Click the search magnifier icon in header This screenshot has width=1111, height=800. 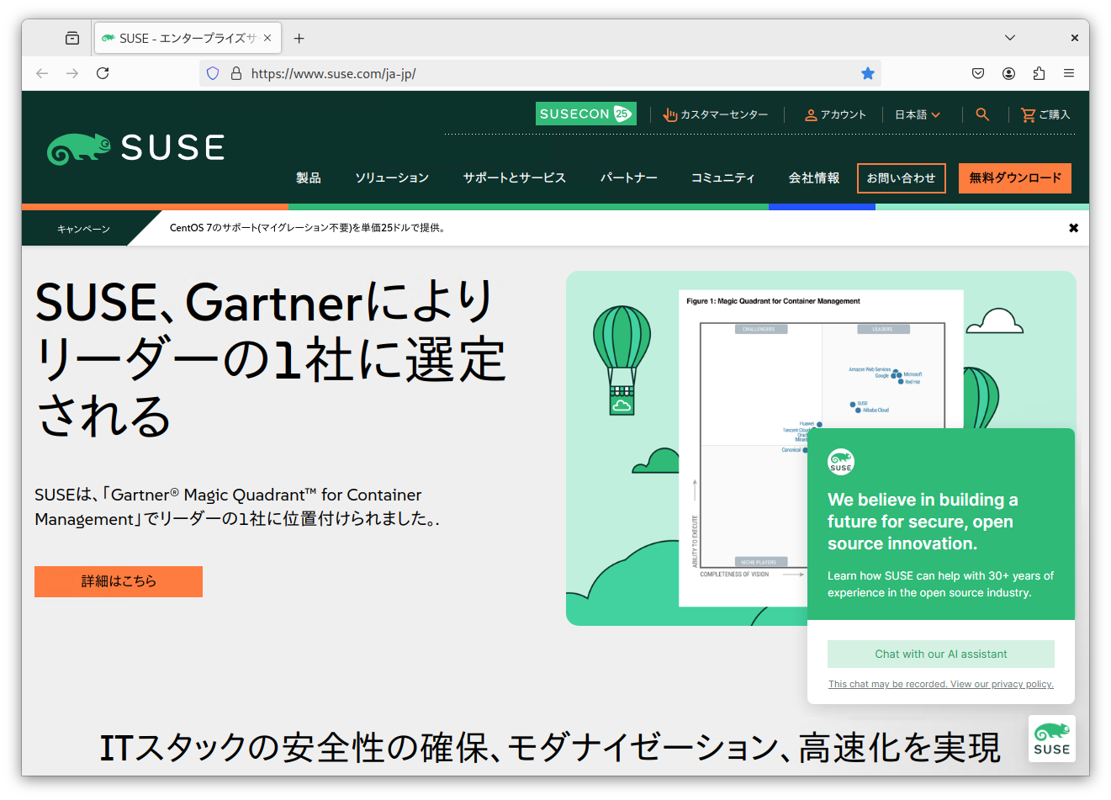(982, 114)
